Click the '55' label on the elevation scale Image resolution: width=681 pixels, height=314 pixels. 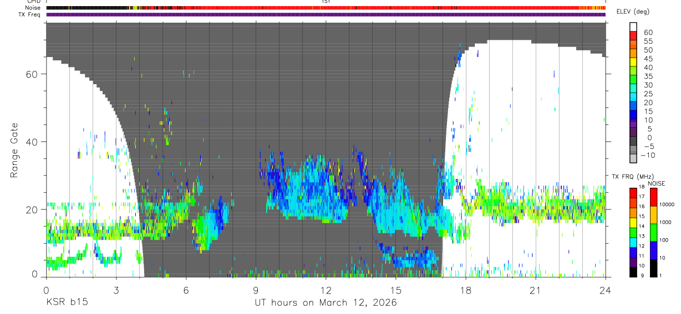(x=647, y=42)
